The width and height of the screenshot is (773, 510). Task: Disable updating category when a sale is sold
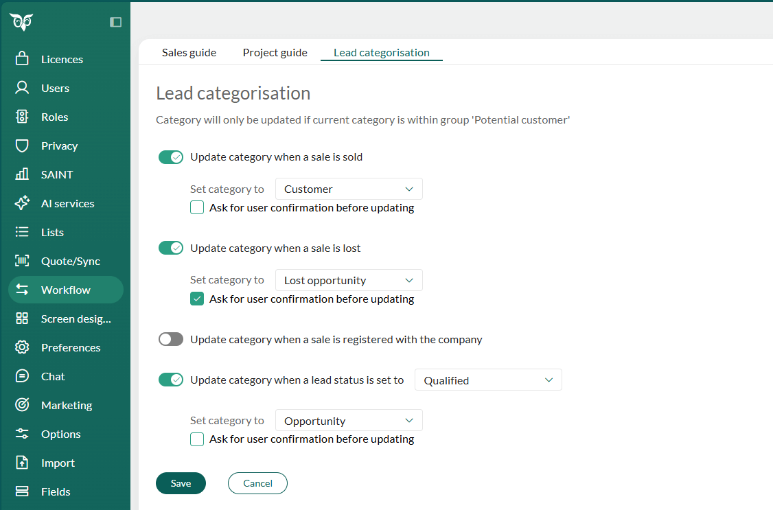coord(170,157)
